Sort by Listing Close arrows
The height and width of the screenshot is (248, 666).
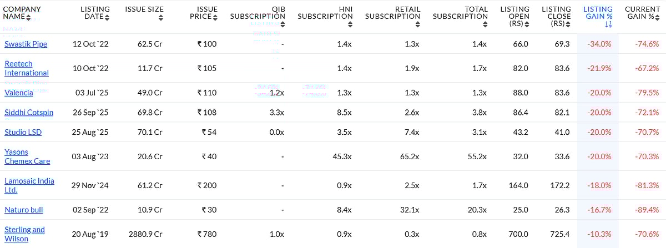tap(568, 24)
